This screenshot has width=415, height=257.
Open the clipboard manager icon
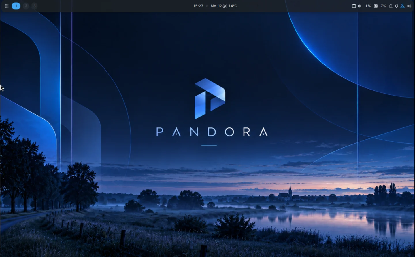coord(354,6)
